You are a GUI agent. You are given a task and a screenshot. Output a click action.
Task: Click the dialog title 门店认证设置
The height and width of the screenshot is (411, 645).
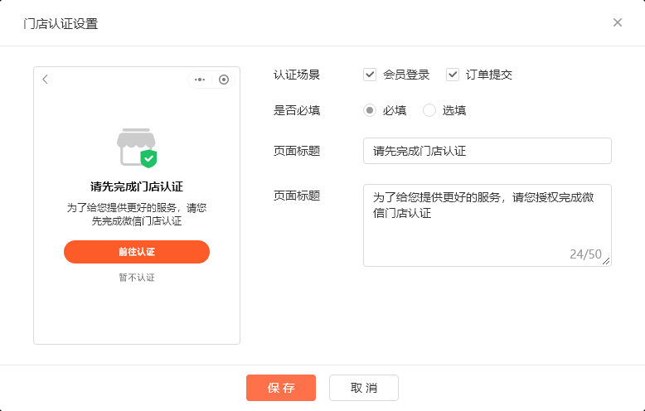(61, 24)
